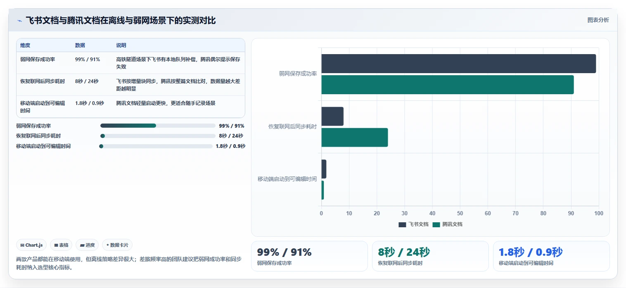Click chart axis label 移动端启动到可编辑时间
The width and height of the screenshot is (626, 288).
click(287, 179)
